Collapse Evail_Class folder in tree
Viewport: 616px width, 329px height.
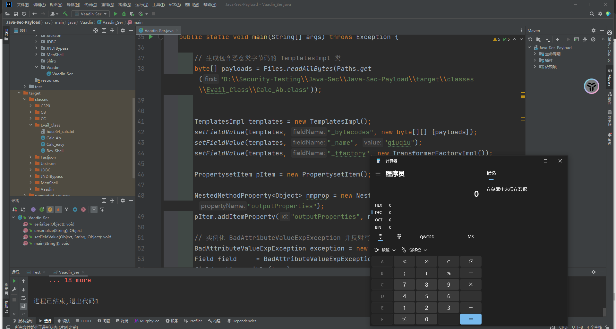pos(31,125)
